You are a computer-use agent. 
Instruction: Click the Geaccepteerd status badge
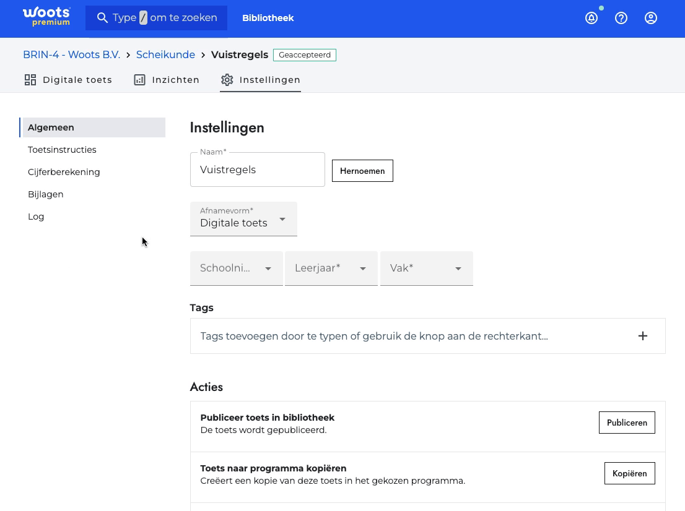coord(305,55)
